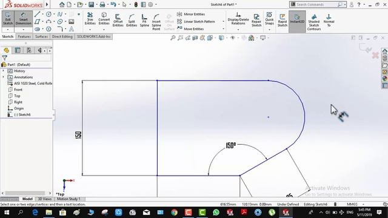Click the Save icon in quick toolbar
The width and height of the screenshot is (388, 218).
click(92, 4)
